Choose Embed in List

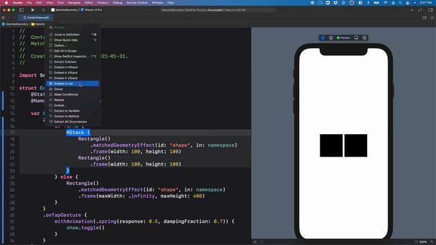point(73,84)
